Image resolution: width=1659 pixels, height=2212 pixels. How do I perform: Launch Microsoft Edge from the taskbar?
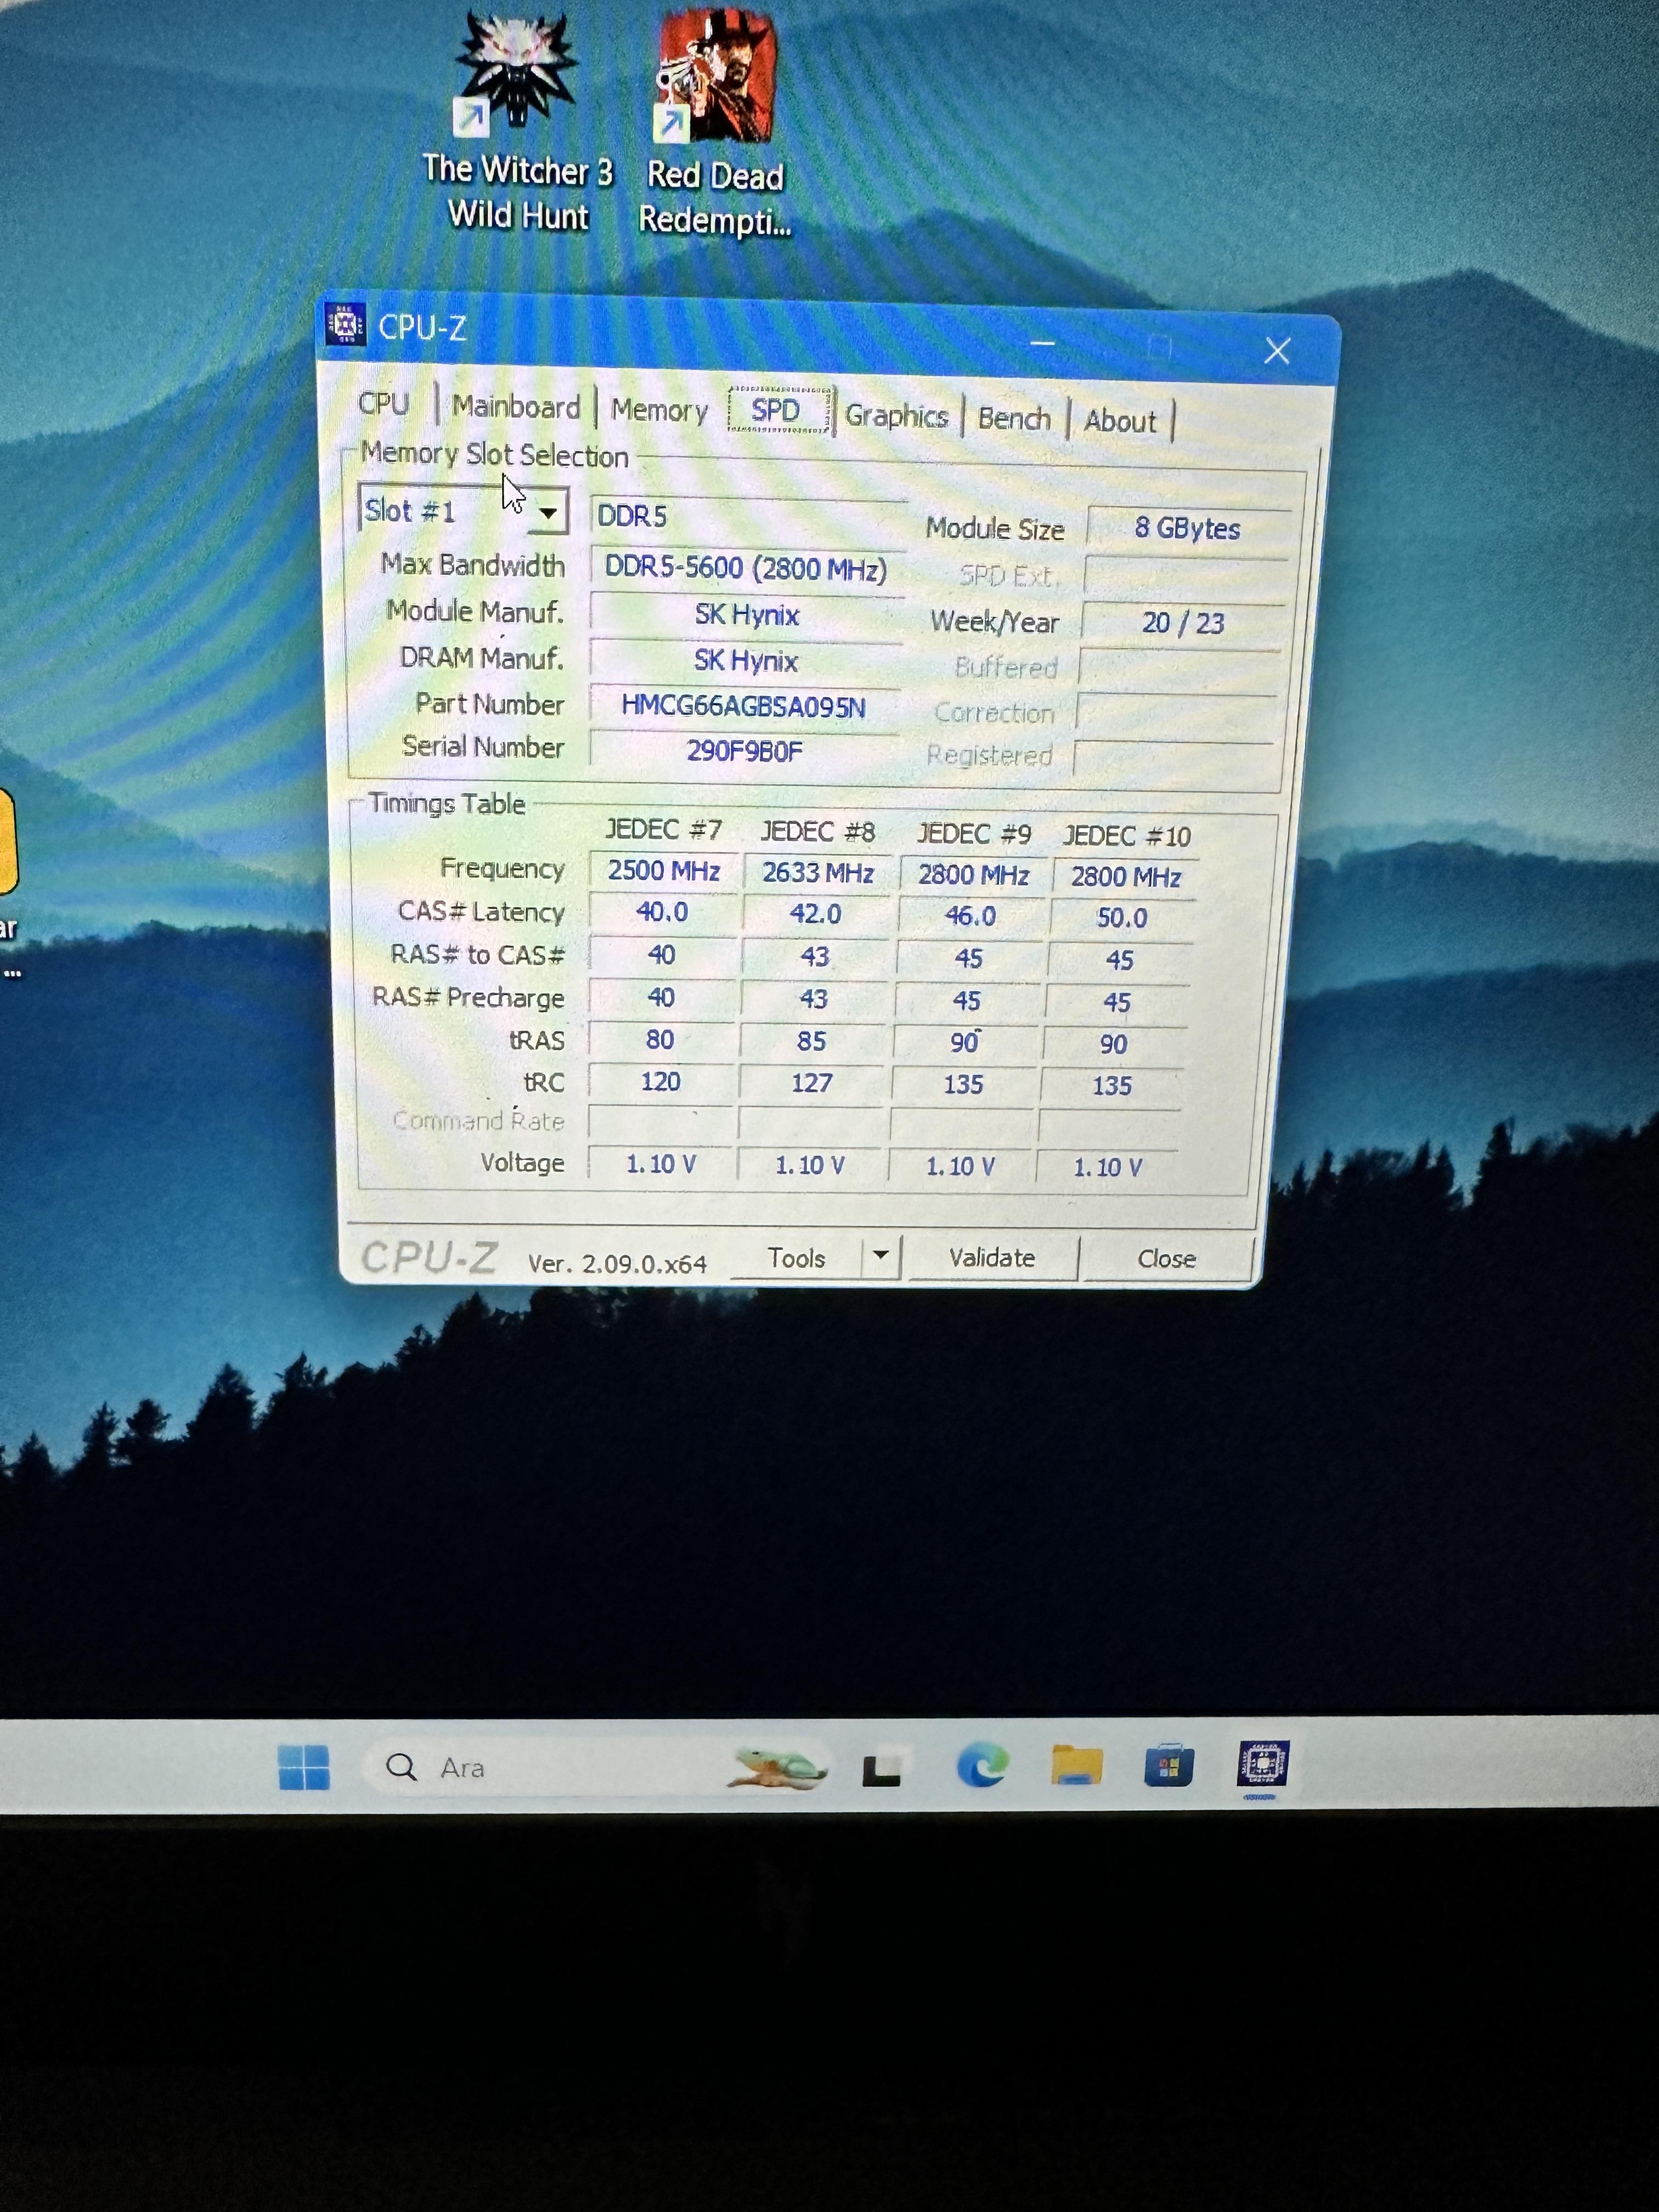(982, 1766)
